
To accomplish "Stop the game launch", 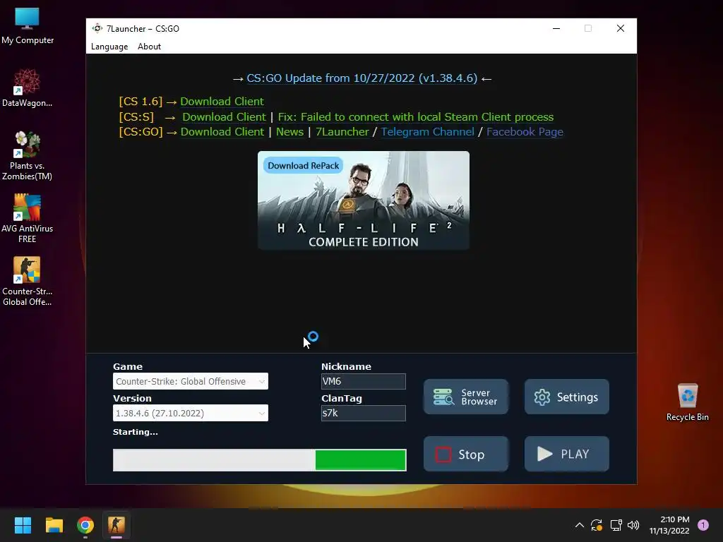I will [466, 454].
